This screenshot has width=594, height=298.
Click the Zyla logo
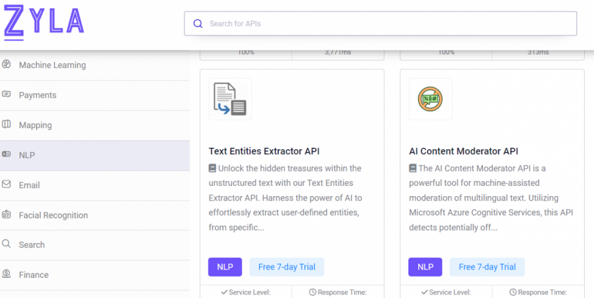44,23
